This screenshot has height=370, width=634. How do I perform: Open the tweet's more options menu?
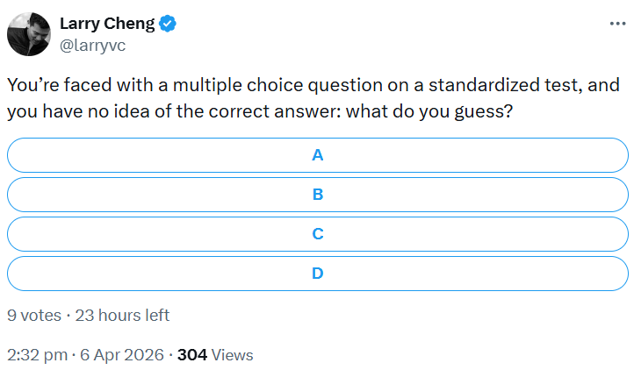617,24
